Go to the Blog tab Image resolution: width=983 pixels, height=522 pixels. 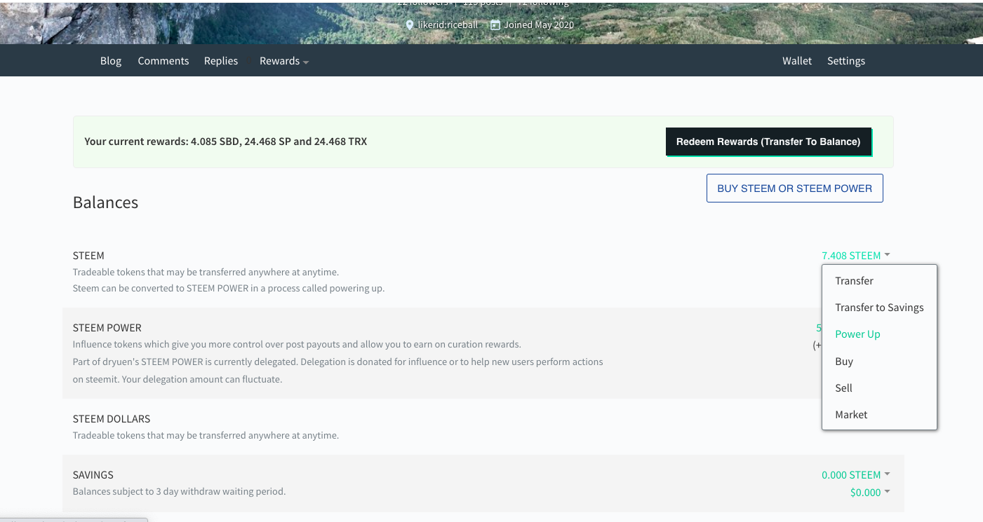(111, 61)
